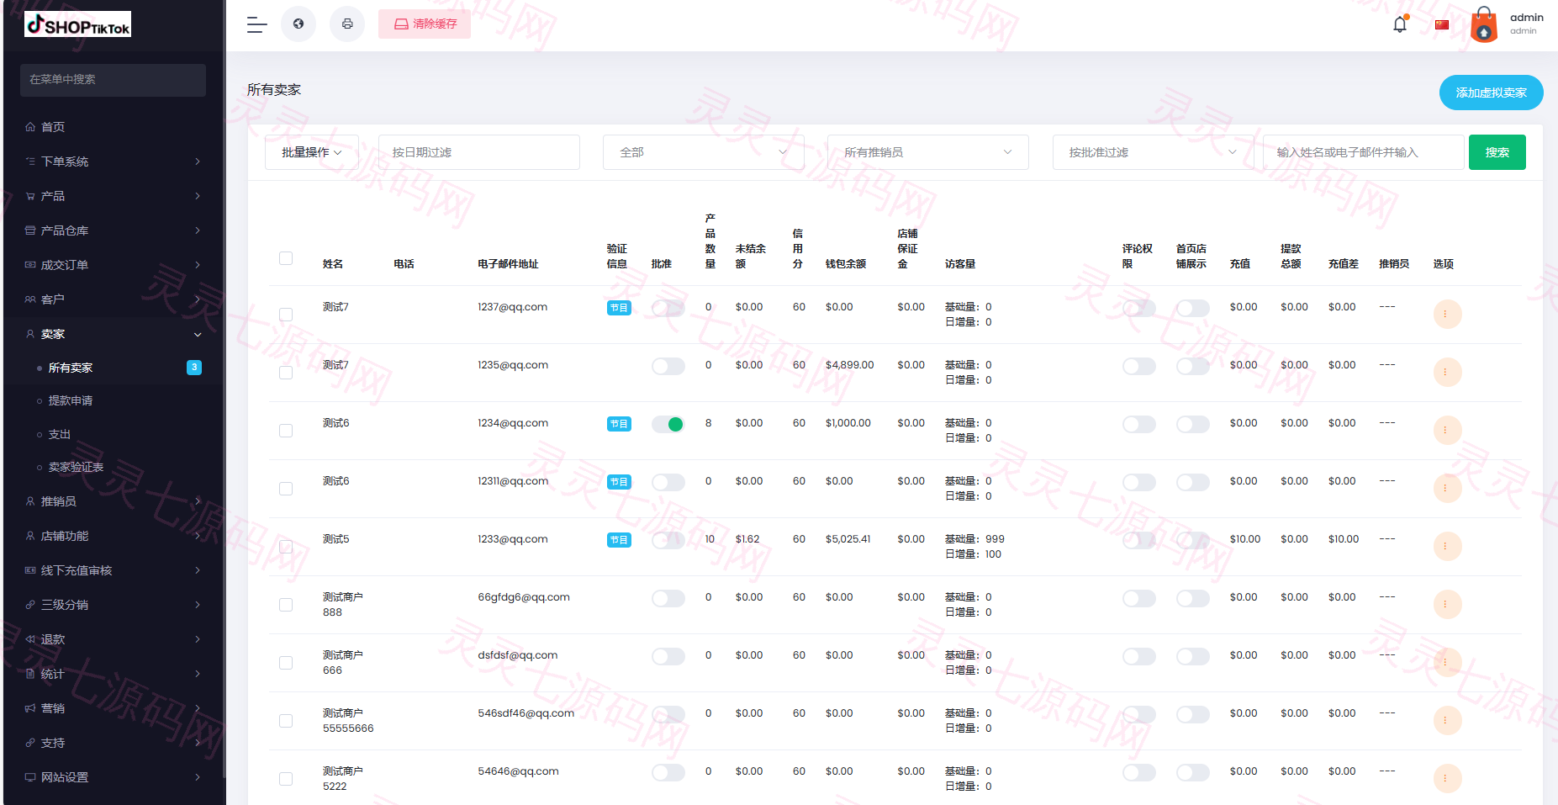The image size is (1558, 805).
Task: Focus the 按日期过滤 date filter field
Action: tap(479, 152)
